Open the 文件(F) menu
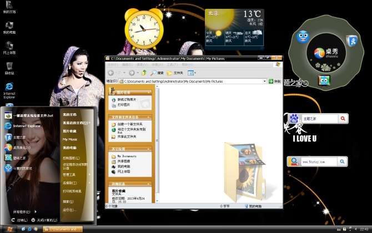This screenshot has width=372, height=233. tap(113, 64)
